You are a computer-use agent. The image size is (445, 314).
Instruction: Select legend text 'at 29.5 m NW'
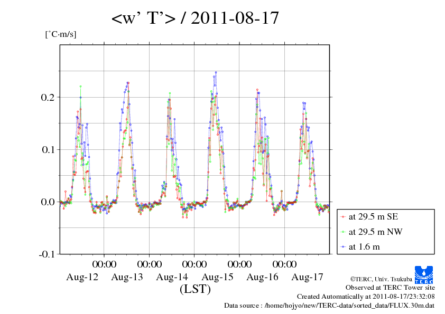coord(375,232)
